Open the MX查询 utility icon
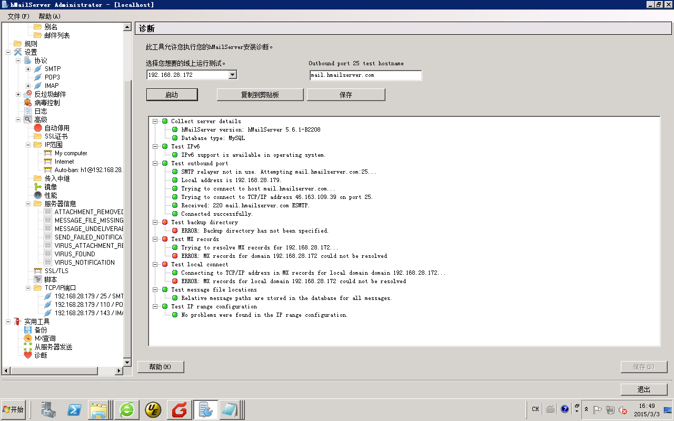The width and height of the screenshot is (674, 421). tap(28, 338)
